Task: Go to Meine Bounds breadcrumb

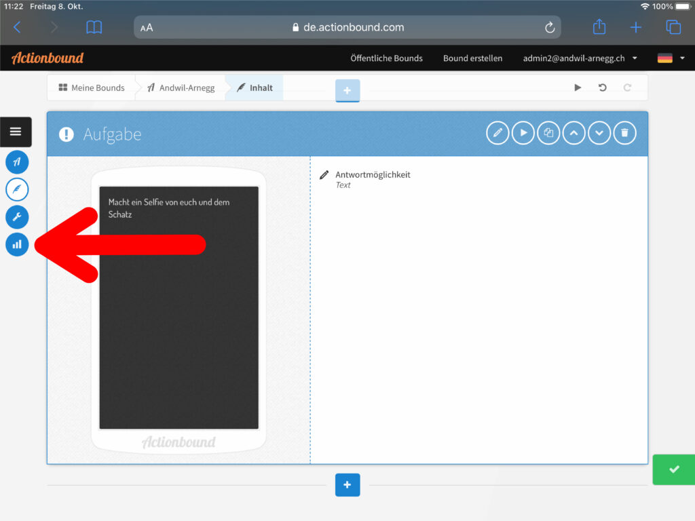Action: click(92, 88)
